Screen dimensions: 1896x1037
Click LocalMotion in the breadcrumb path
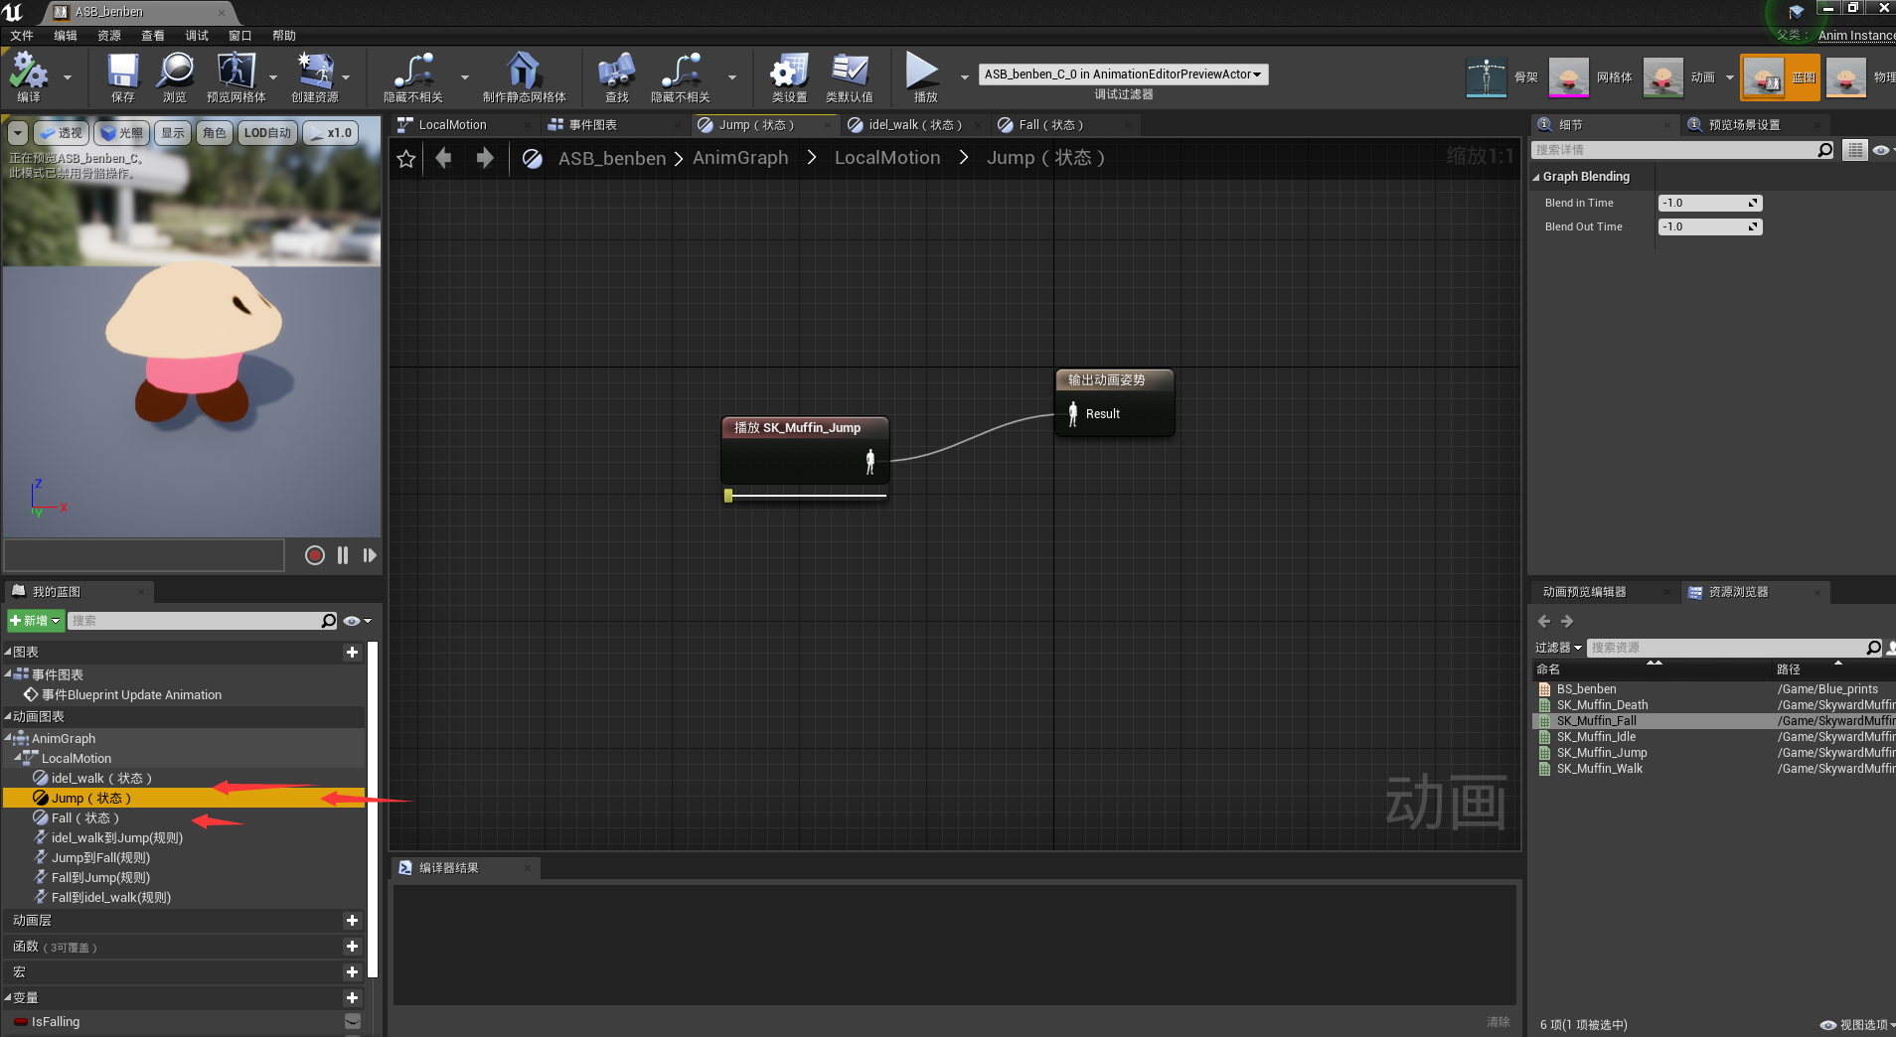click(886, 158)
